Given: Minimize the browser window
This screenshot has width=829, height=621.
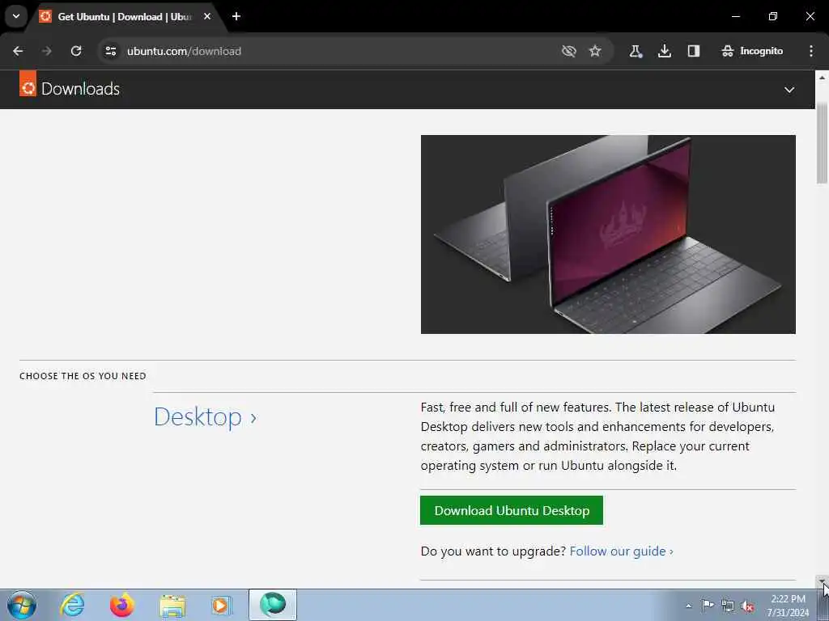Looking at the screenshot, I should tap(735, 16).
